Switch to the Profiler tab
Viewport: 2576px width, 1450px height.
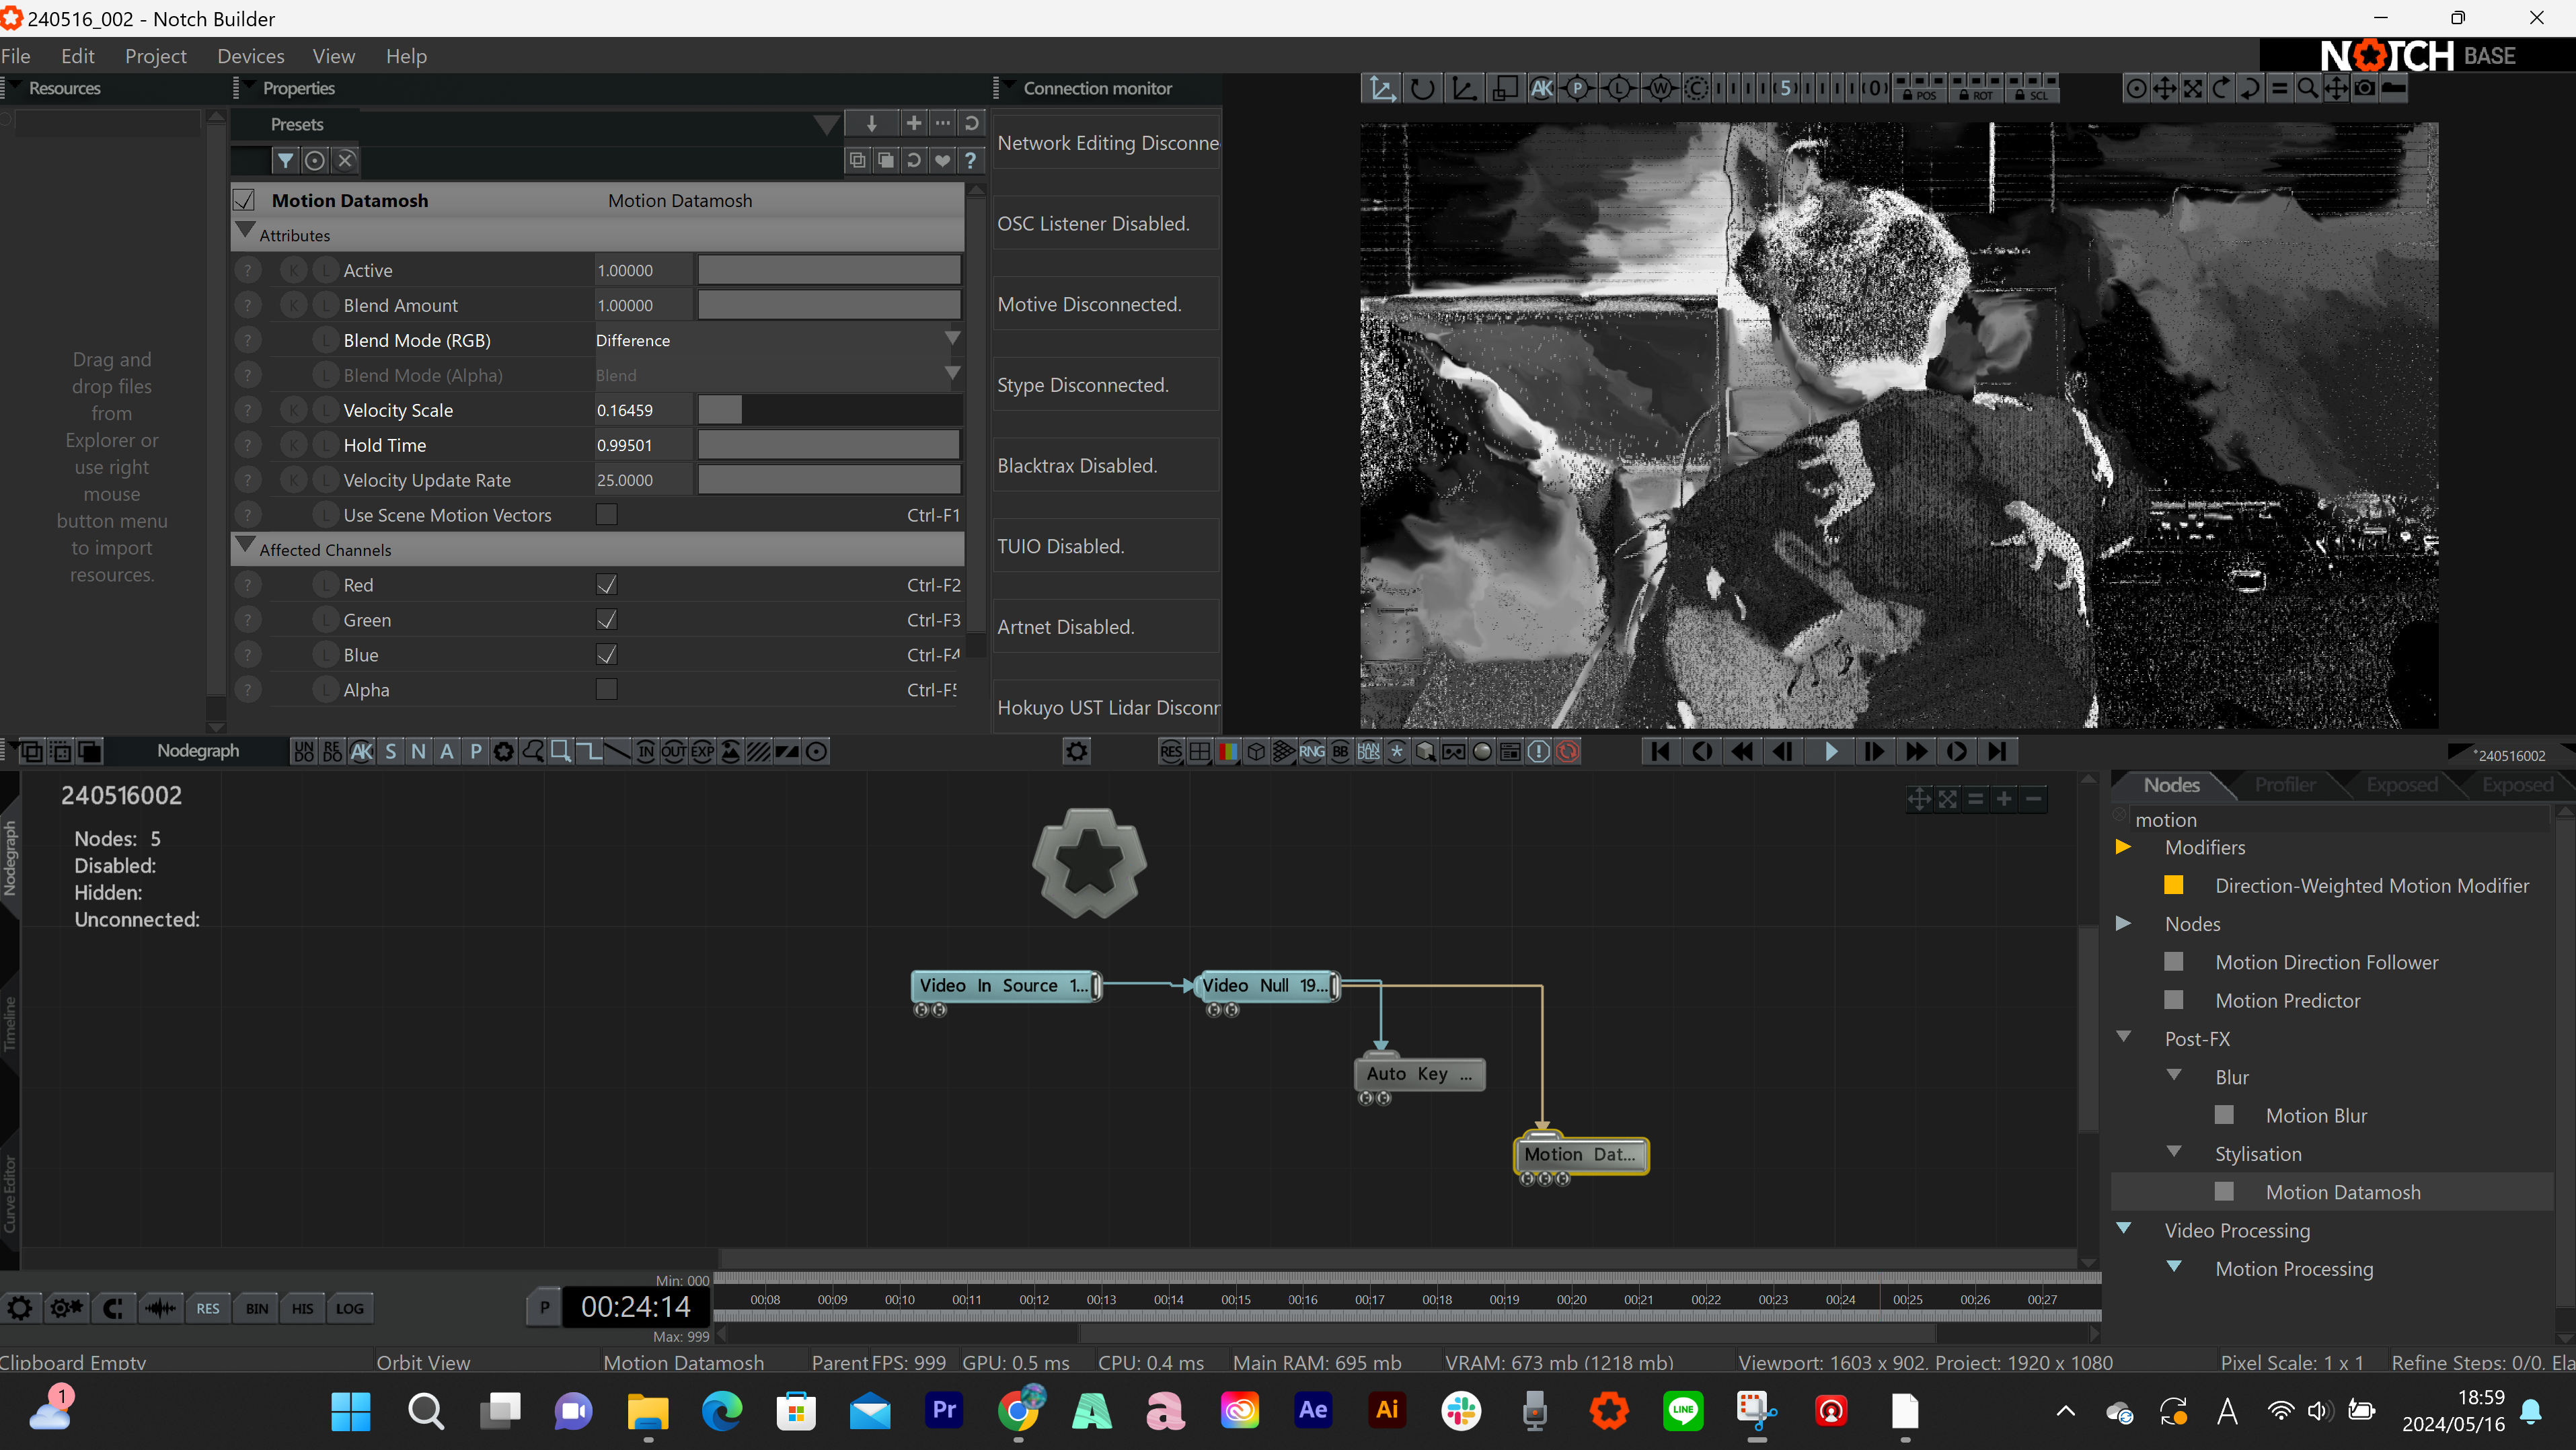[2284, 785]
